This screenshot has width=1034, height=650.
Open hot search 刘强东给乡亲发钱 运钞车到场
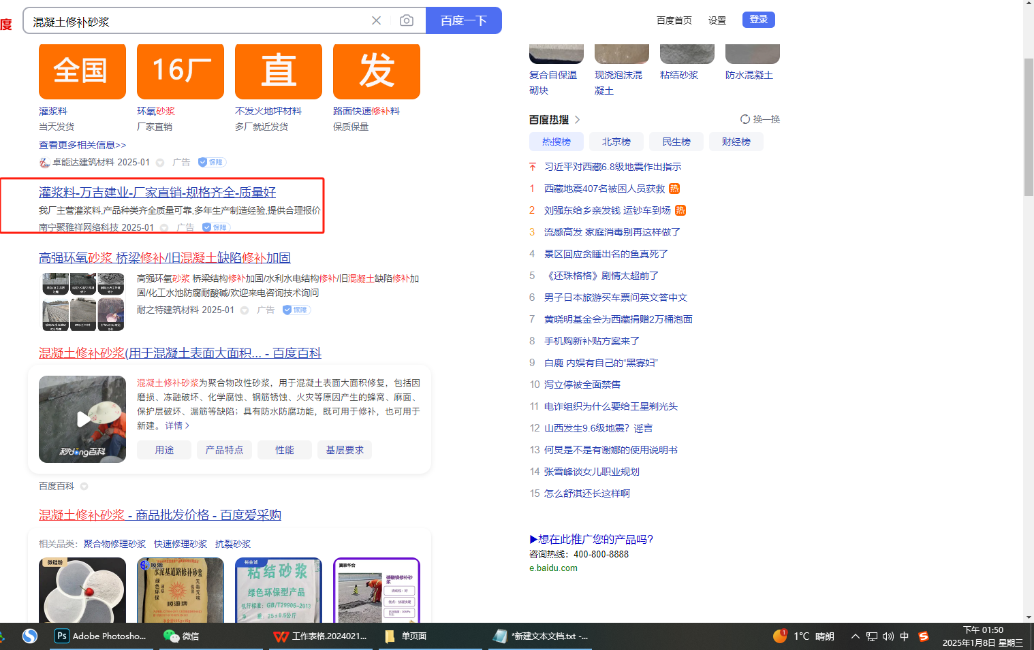tap(608, 210)
